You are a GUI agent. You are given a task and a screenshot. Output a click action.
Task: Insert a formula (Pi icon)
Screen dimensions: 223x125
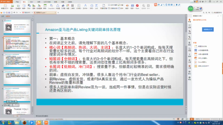tap(96, 7)
